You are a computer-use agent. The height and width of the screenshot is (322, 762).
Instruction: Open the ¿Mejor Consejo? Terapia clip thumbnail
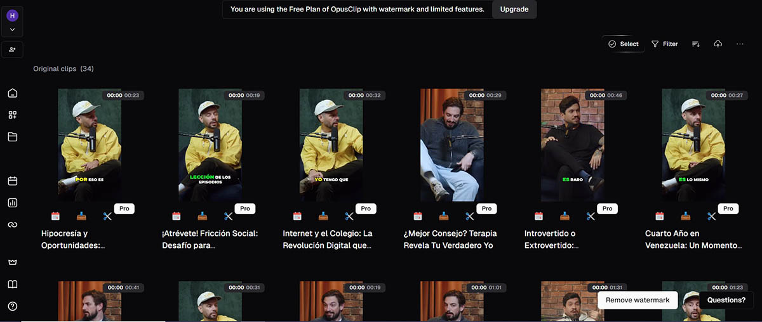pyautogui.click(x=451, y=145)
